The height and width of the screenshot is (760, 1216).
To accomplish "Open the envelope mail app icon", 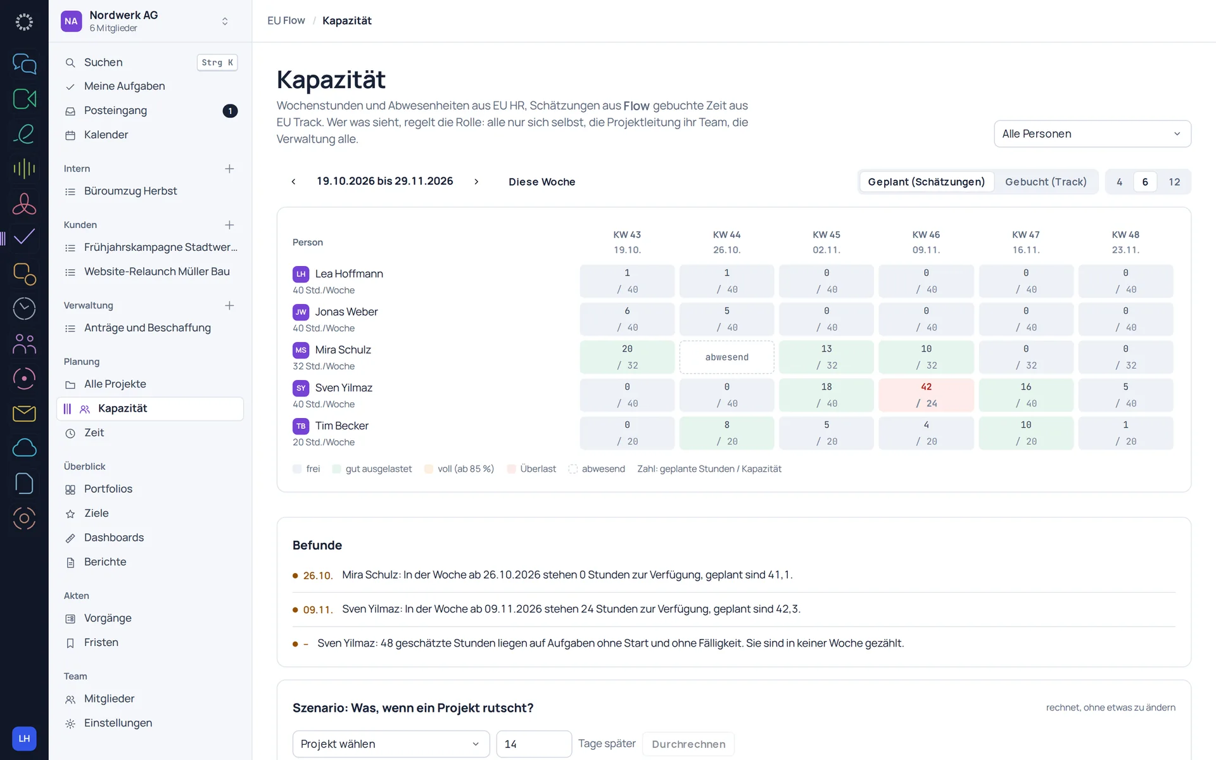I will (24, 414).
